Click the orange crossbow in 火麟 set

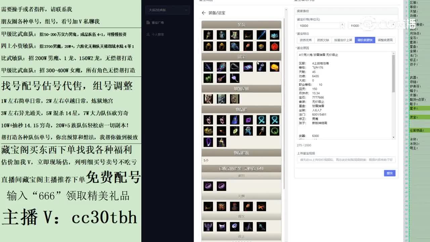261,206
